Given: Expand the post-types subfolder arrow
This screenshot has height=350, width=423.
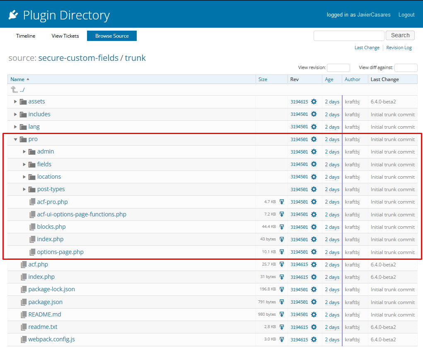Looking at the screenshot, I should [x=24, y=189].
